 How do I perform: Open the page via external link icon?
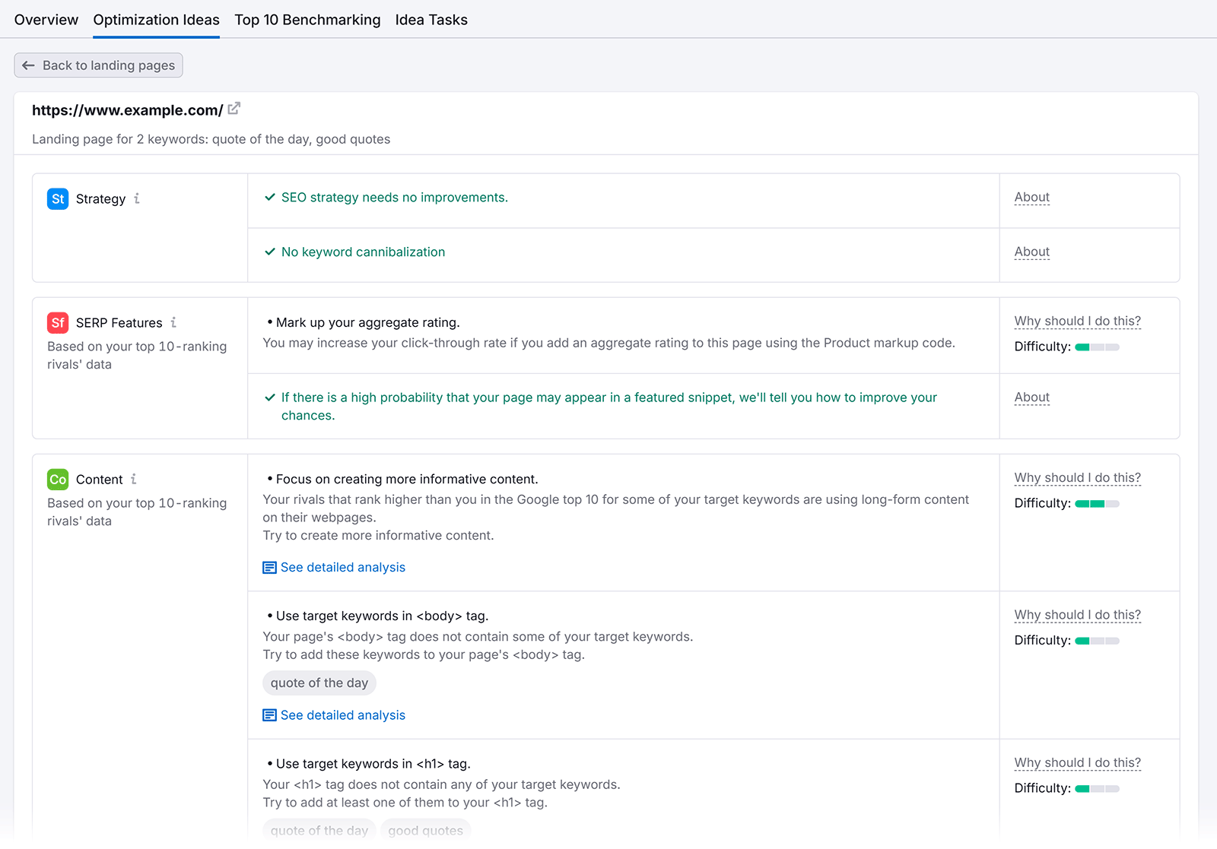[234, 108]
